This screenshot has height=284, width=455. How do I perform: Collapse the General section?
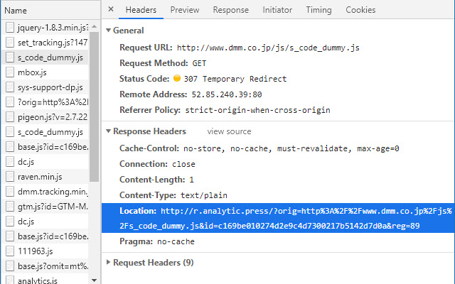click(108, 31)
